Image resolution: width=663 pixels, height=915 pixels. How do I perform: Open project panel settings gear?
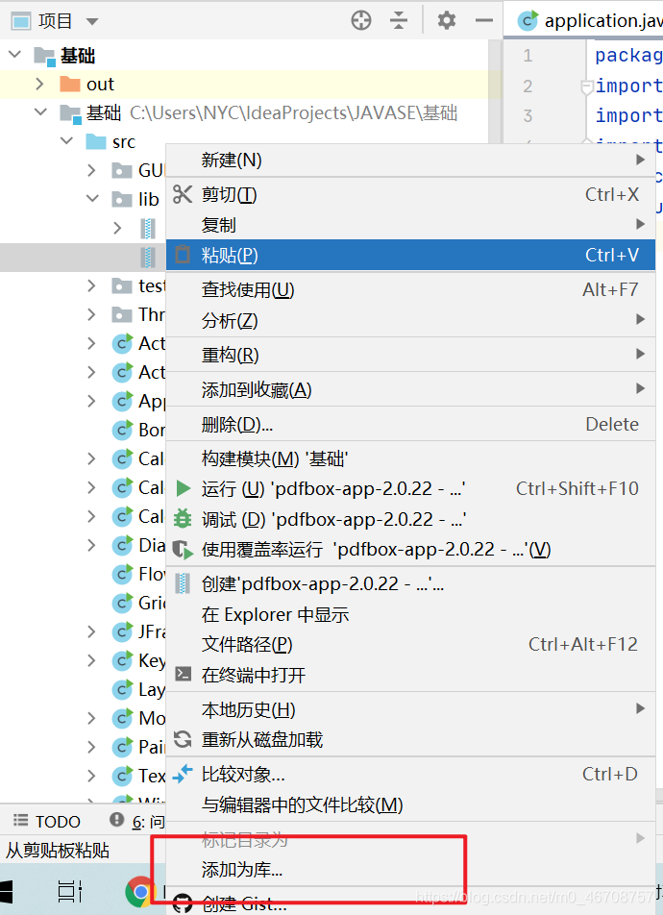(x=447, y=20)
